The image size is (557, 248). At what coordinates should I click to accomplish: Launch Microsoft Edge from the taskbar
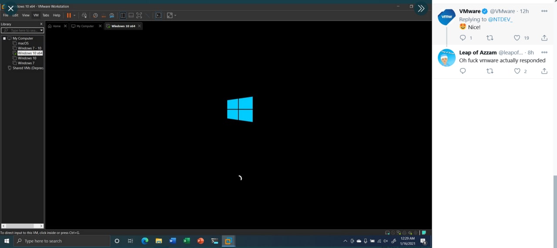pyautogui.click(x=145, y=241)
